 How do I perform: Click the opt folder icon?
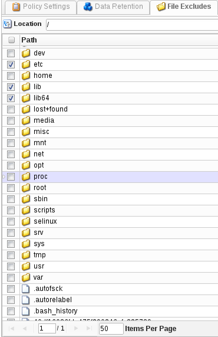pyautogui.click(x=26, y=165)
